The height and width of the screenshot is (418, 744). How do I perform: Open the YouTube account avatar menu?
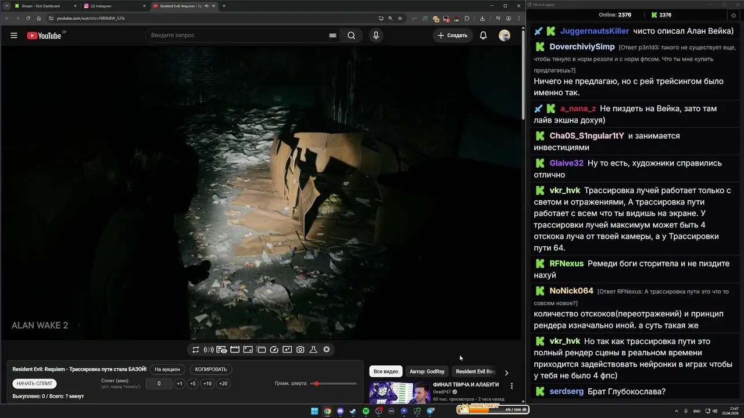505,35
